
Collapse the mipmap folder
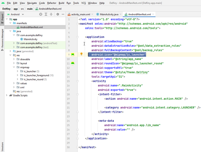14,67
